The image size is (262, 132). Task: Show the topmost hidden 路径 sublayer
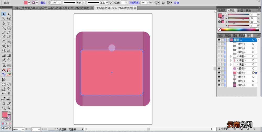219,44
